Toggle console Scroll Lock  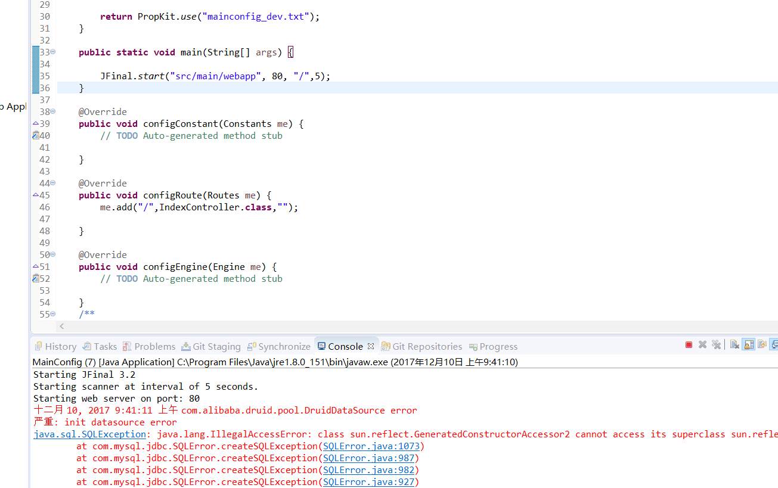pos(748,344)
